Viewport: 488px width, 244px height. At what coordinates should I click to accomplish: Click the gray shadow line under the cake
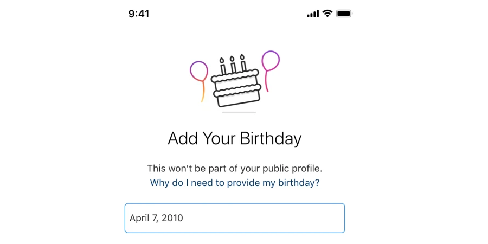[239, 112]
